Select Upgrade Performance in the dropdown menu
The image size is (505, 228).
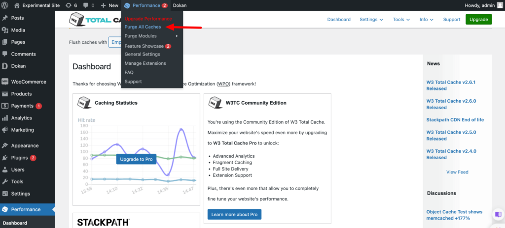[x=148, y=19]
